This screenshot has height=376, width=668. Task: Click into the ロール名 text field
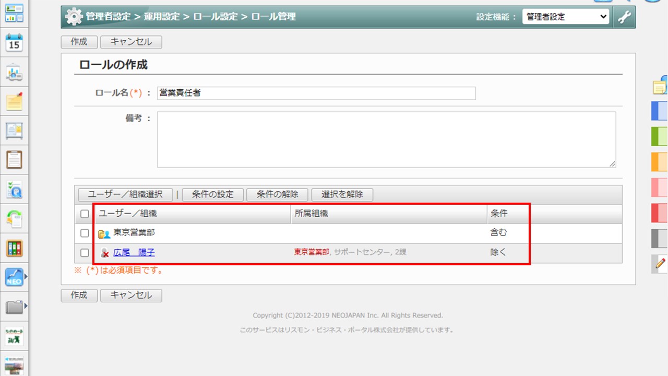point(316,93)
